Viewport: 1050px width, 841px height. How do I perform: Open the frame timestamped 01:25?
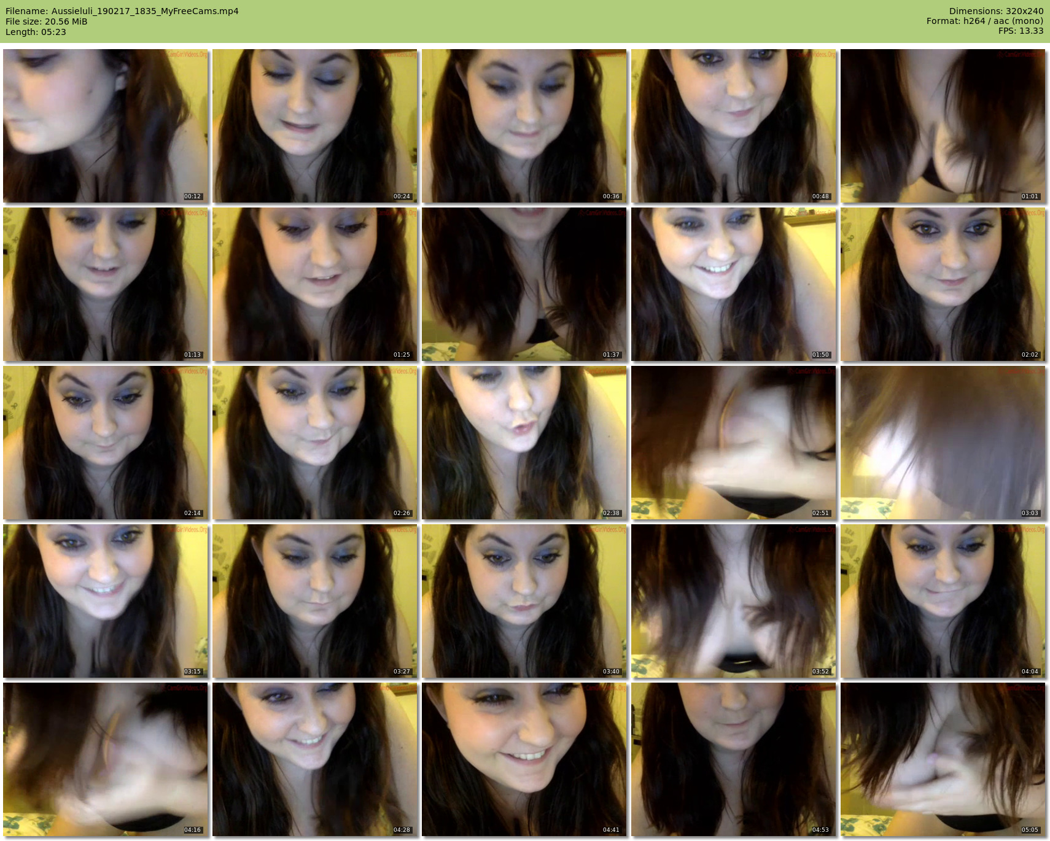pos(315,284)
